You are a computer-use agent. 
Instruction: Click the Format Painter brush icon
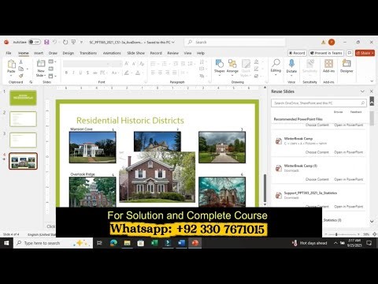pos(21,76)
